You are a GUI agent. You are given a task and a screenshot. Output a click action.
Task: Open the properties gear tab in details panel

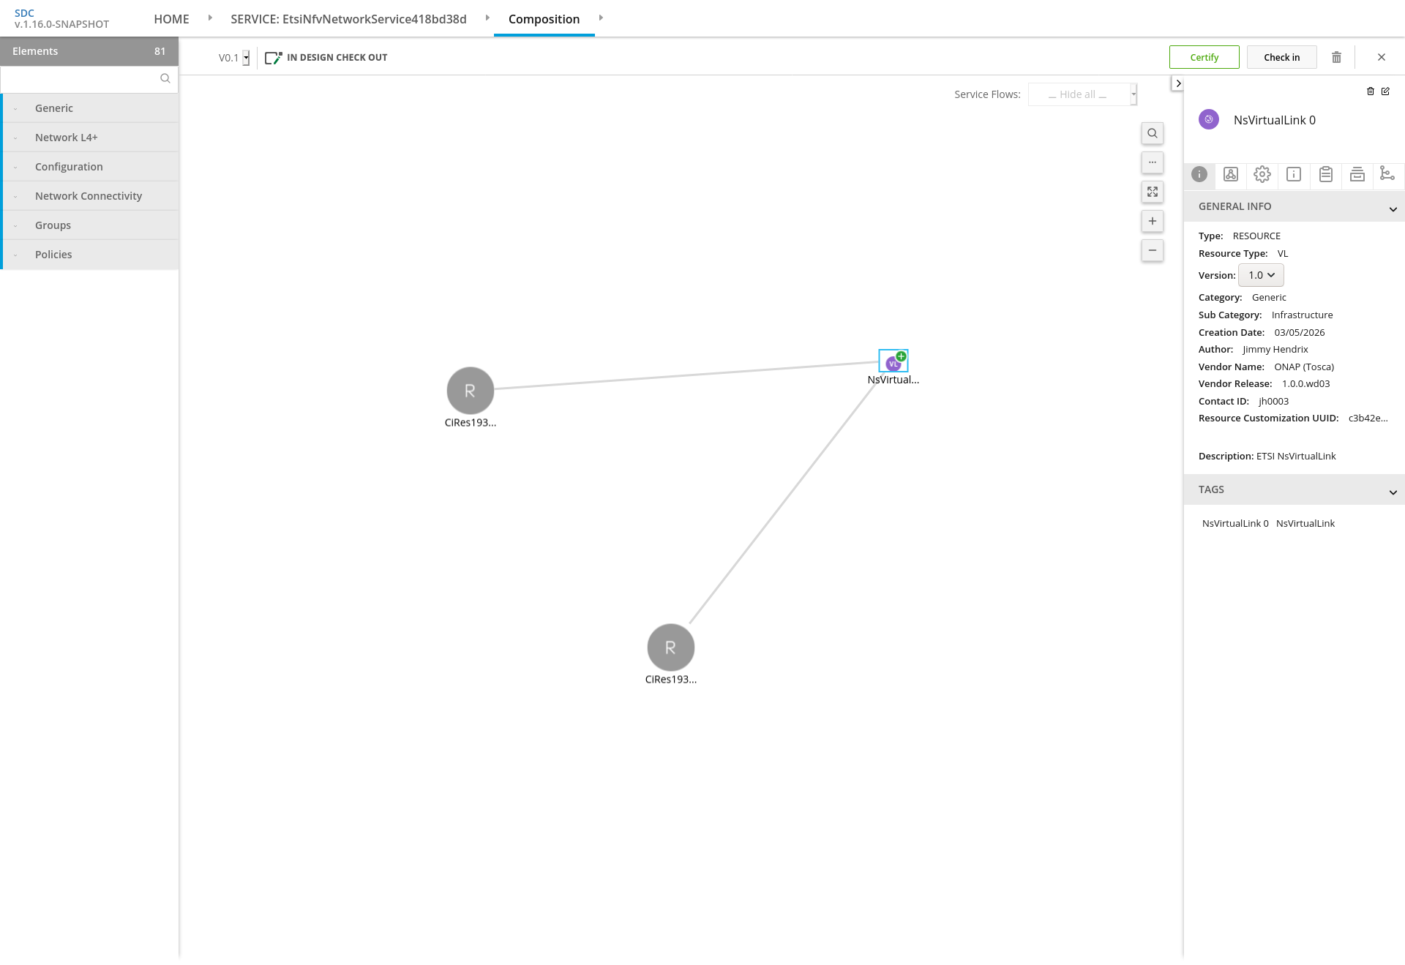coord(1262,174)
